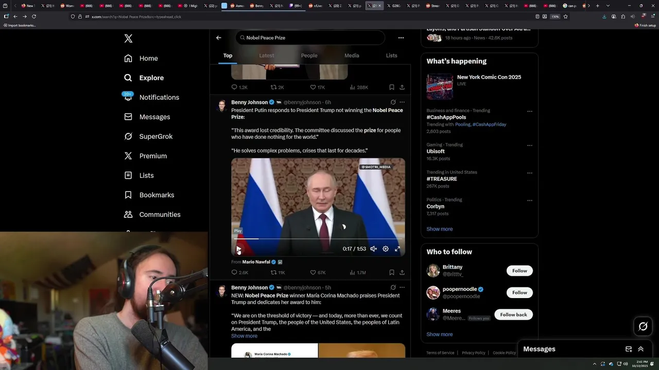The height and width of the screenshot is (370, 659).
Task: Switch to the Media tab
Action: [x=352, y=55]
